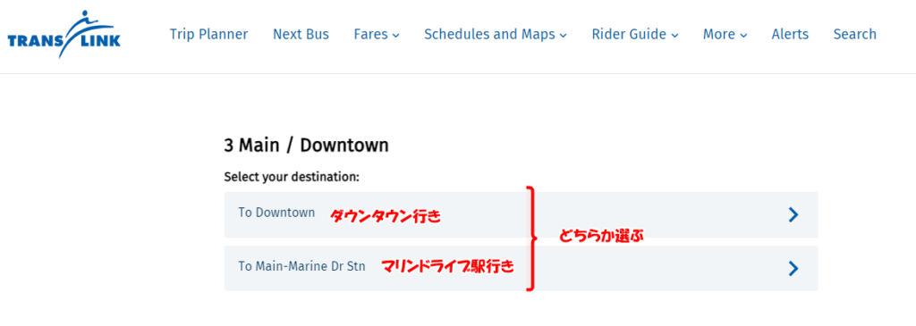Expand the chevron beside More
The image size is (916, 326).
(743, 36)
